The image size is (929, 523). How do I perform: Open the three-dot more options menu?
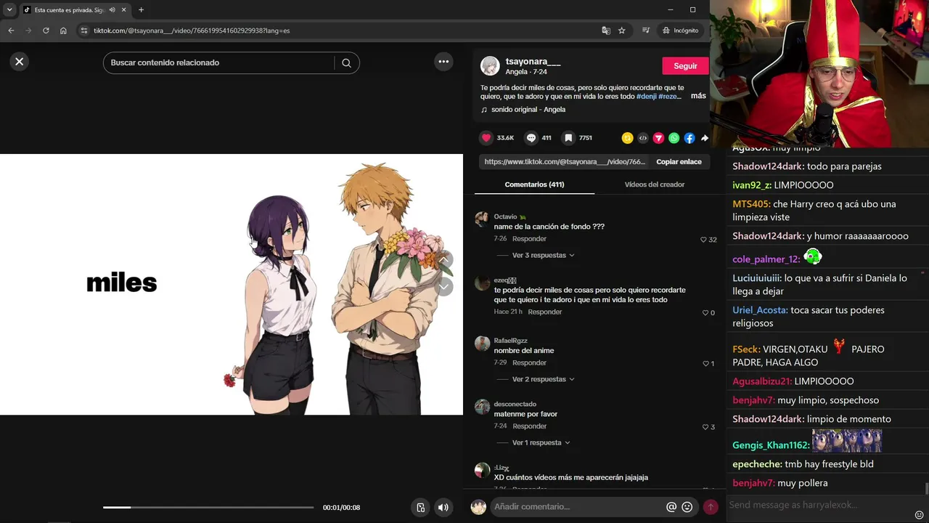[x=443, y=62]
